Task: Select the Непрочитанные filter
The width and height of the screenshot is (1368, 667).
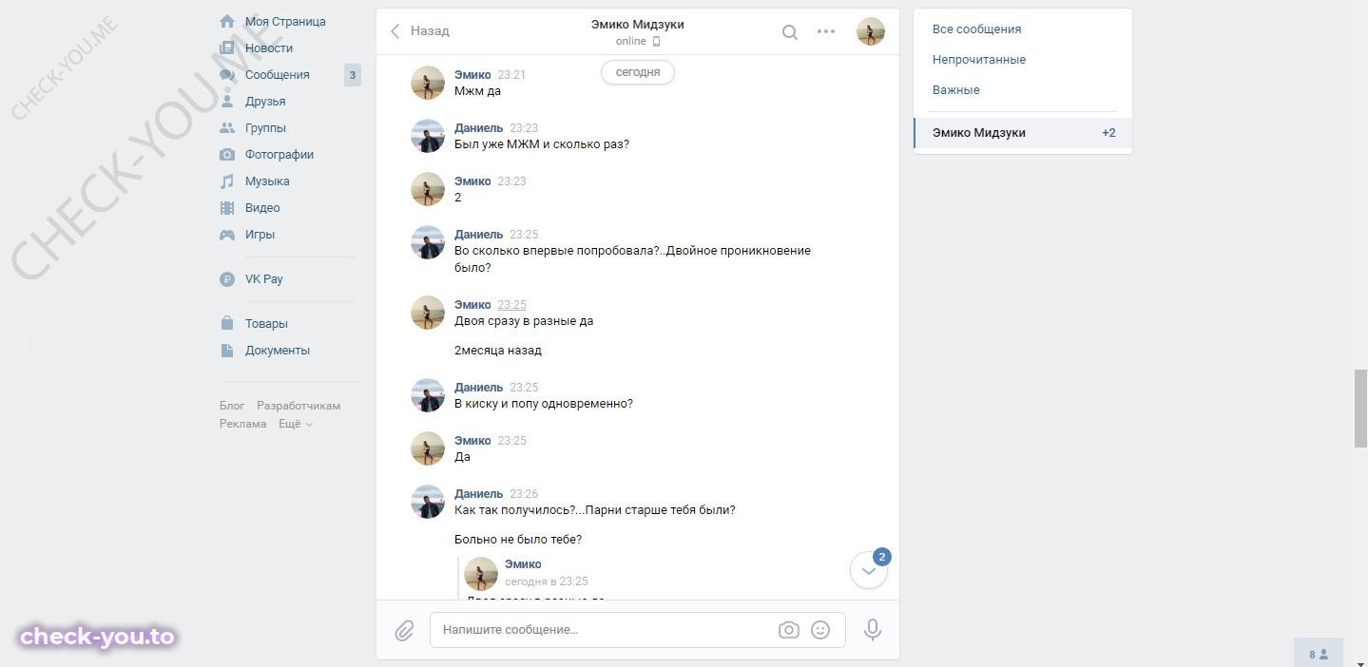Action: point(1023,60)
